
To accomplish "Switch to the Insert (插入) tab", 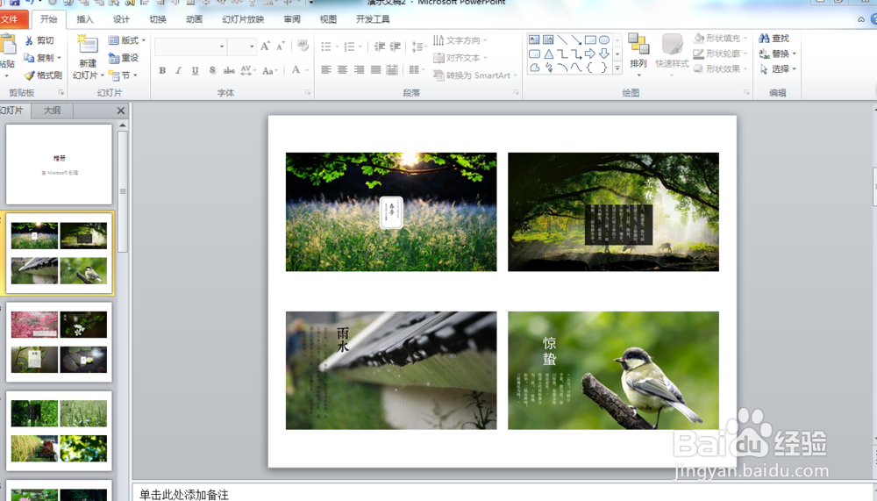I will pyautogui.click(x=85, y=19).
